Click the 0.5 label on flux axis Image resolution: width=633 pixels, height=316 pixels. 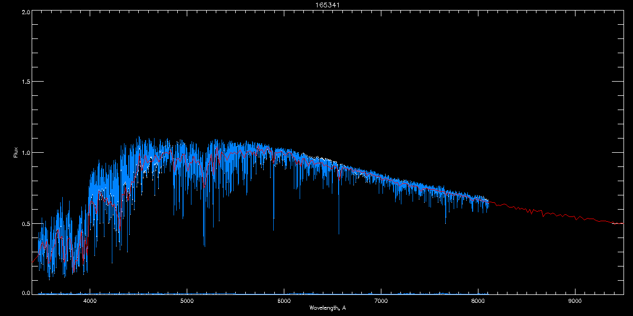point(24,223)
